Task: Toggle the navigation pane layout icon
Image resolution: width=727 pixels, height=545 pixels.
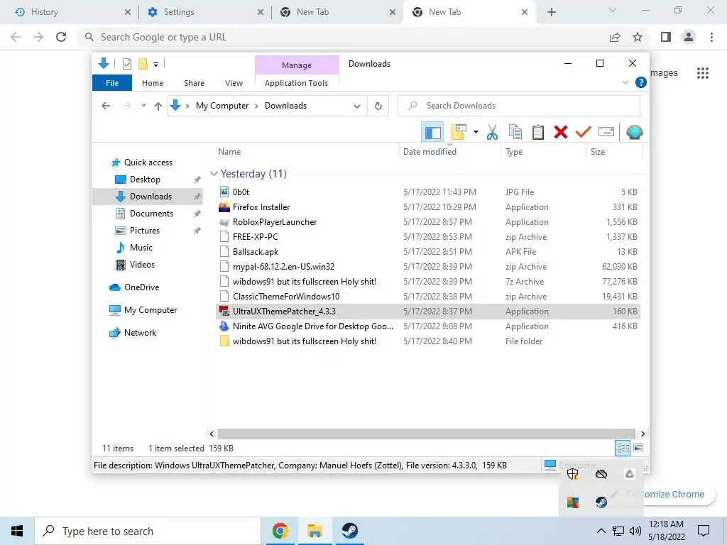Action: (x=432, y=133)
